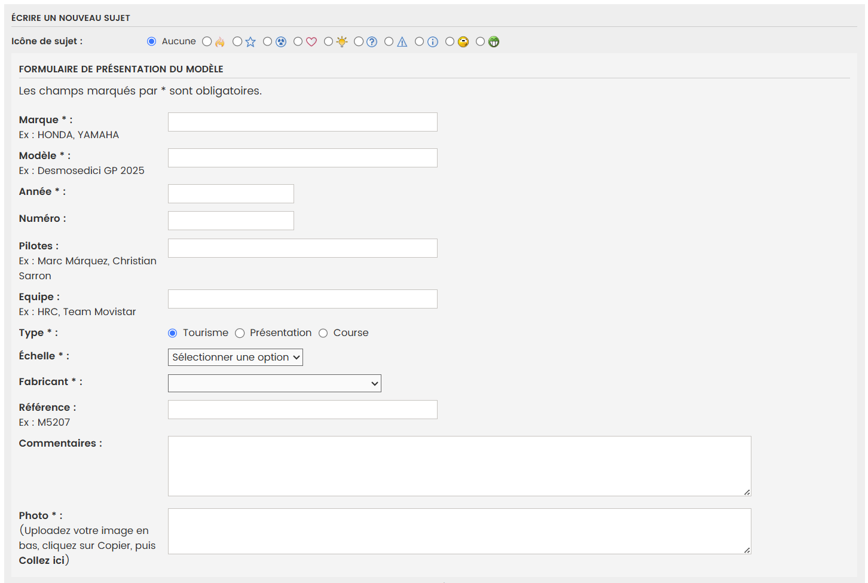Click the blue radioactive-symbol topic icon
868x583 pixels.
point(281,42)
